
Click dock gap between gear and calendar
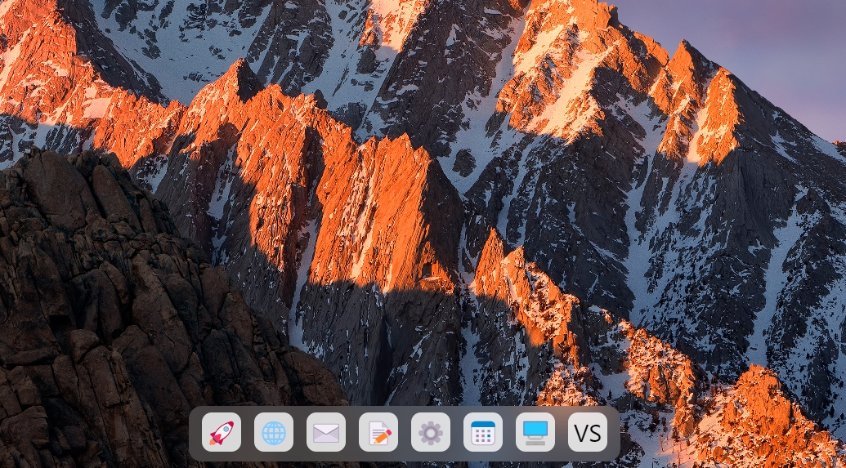click(457, 433)
